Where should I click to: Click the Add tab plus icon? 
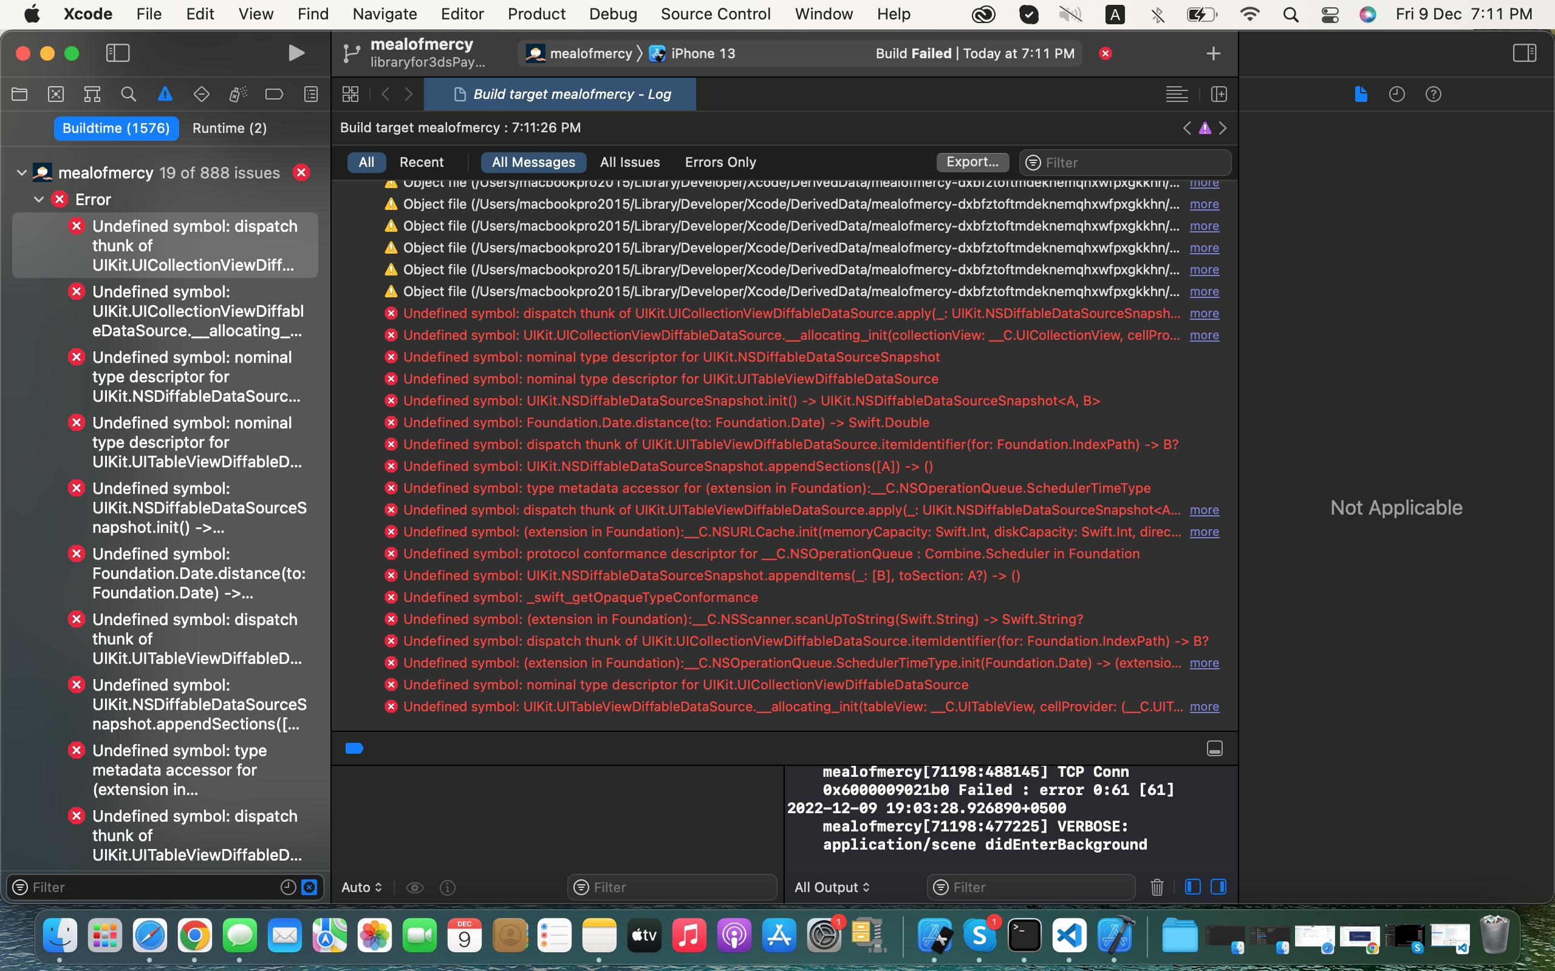(x=1214, y=53)
